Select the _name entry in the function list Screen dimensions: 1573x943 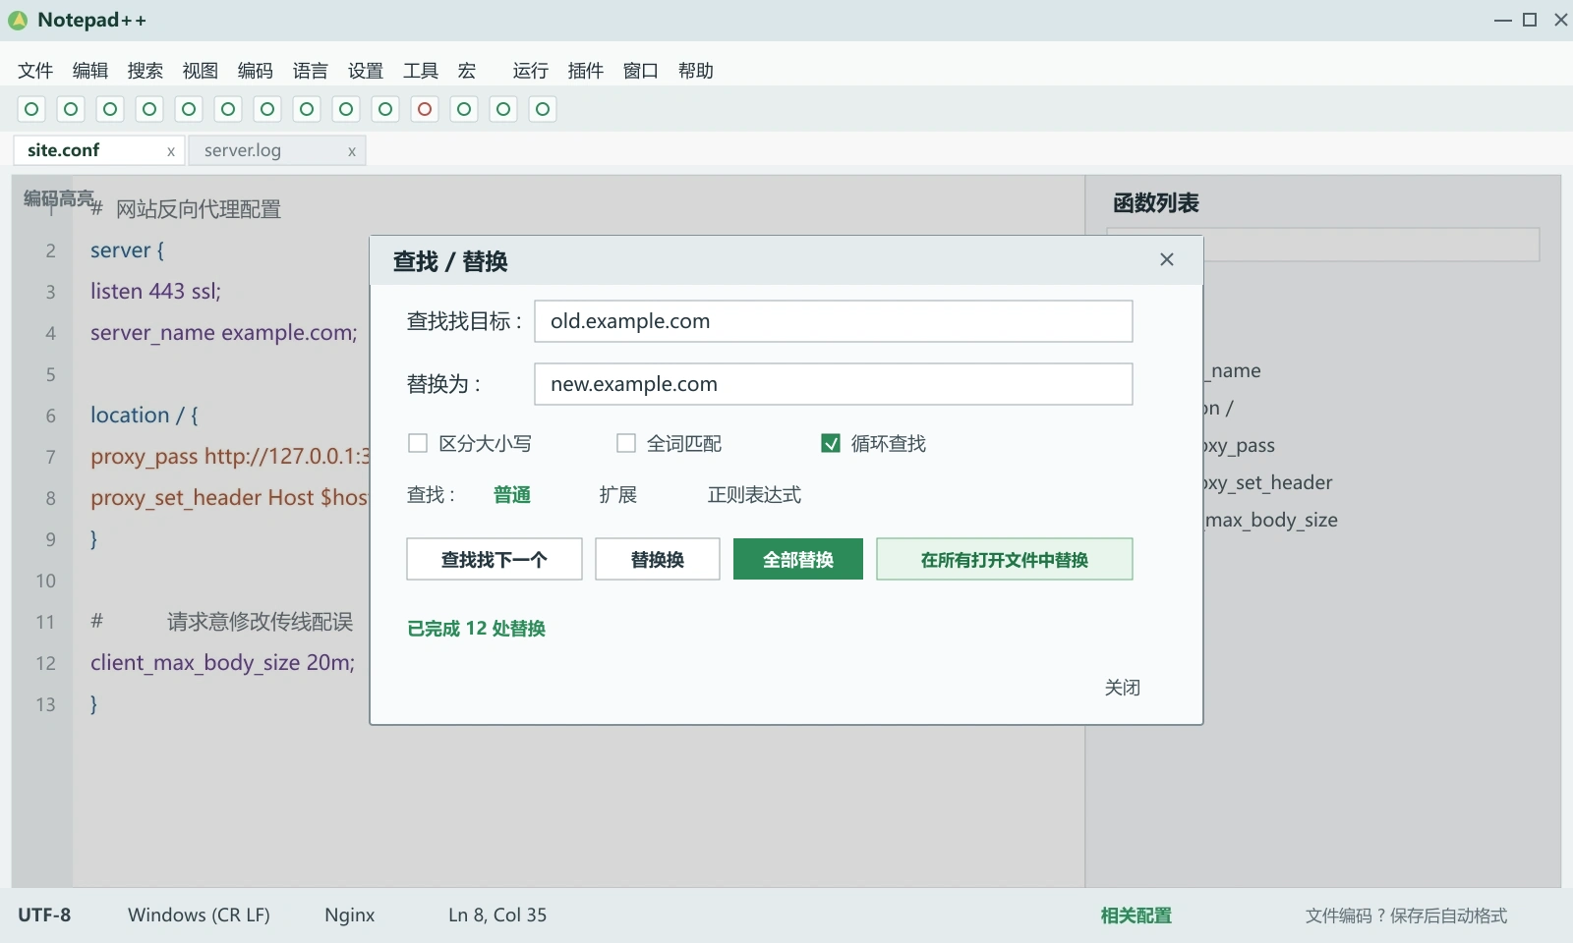click(x=1233, y=370)
